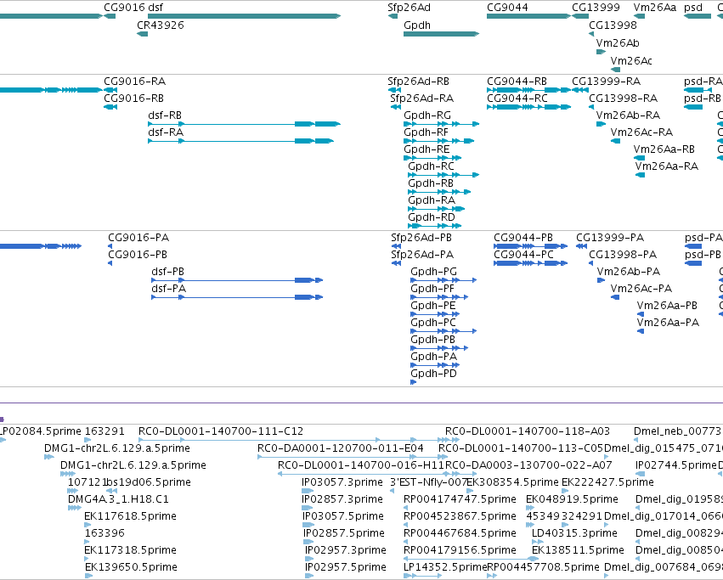Click transcript CG13998-RA

(x=624, y=99)
